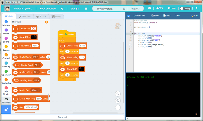The height and width of the screenshot is (121, 203).
Task: Open the MicroBit Python board dropdown
Action: [x=23, y=8]
